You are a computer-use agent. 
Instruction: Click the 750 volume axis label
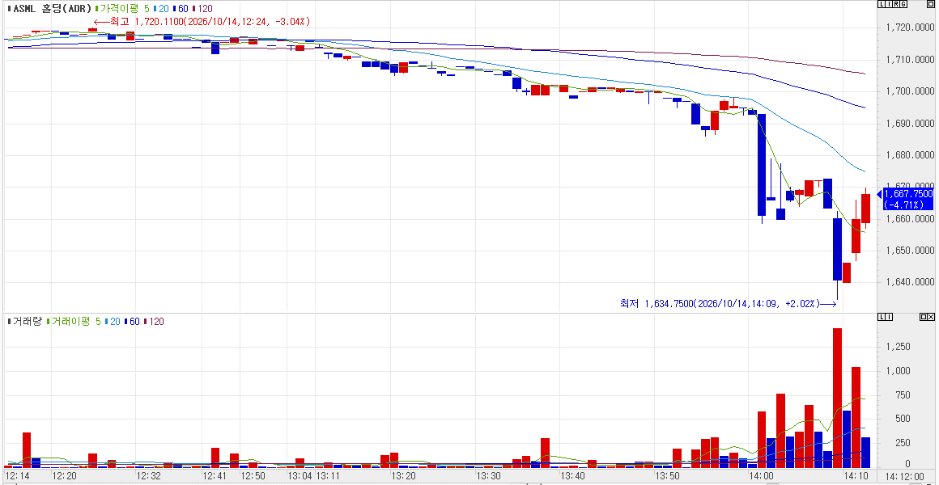[x=903, y=394]
